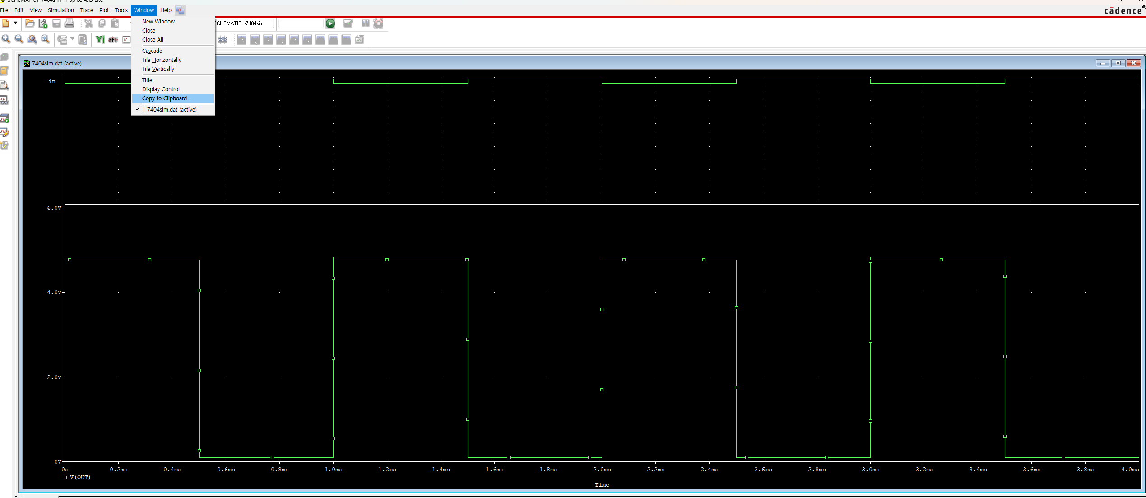Choose Tile Horizontally from Window menu
This screenshot has width=1146, height=498.
click(162, 60)
